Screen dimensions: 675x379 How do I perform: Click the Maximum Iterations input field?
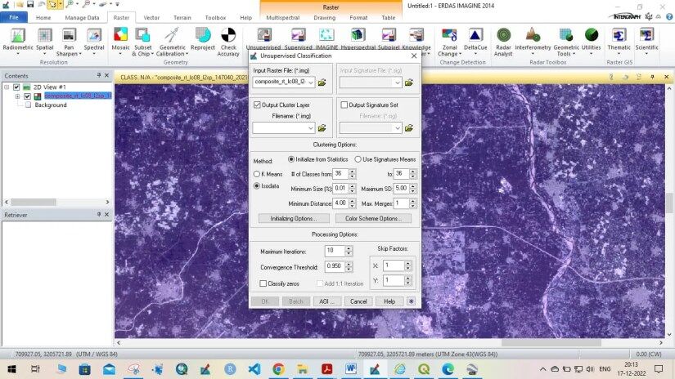pos(335,252)
